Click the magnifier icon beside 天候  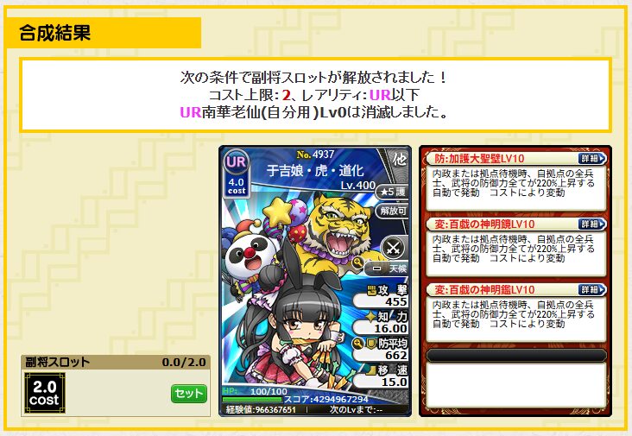tap(357, 262)
